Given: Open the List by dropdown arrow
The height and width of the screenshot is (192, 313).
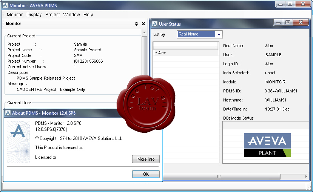Looking at the screenshot, I should pyautogui.click(x=219, y=34).
